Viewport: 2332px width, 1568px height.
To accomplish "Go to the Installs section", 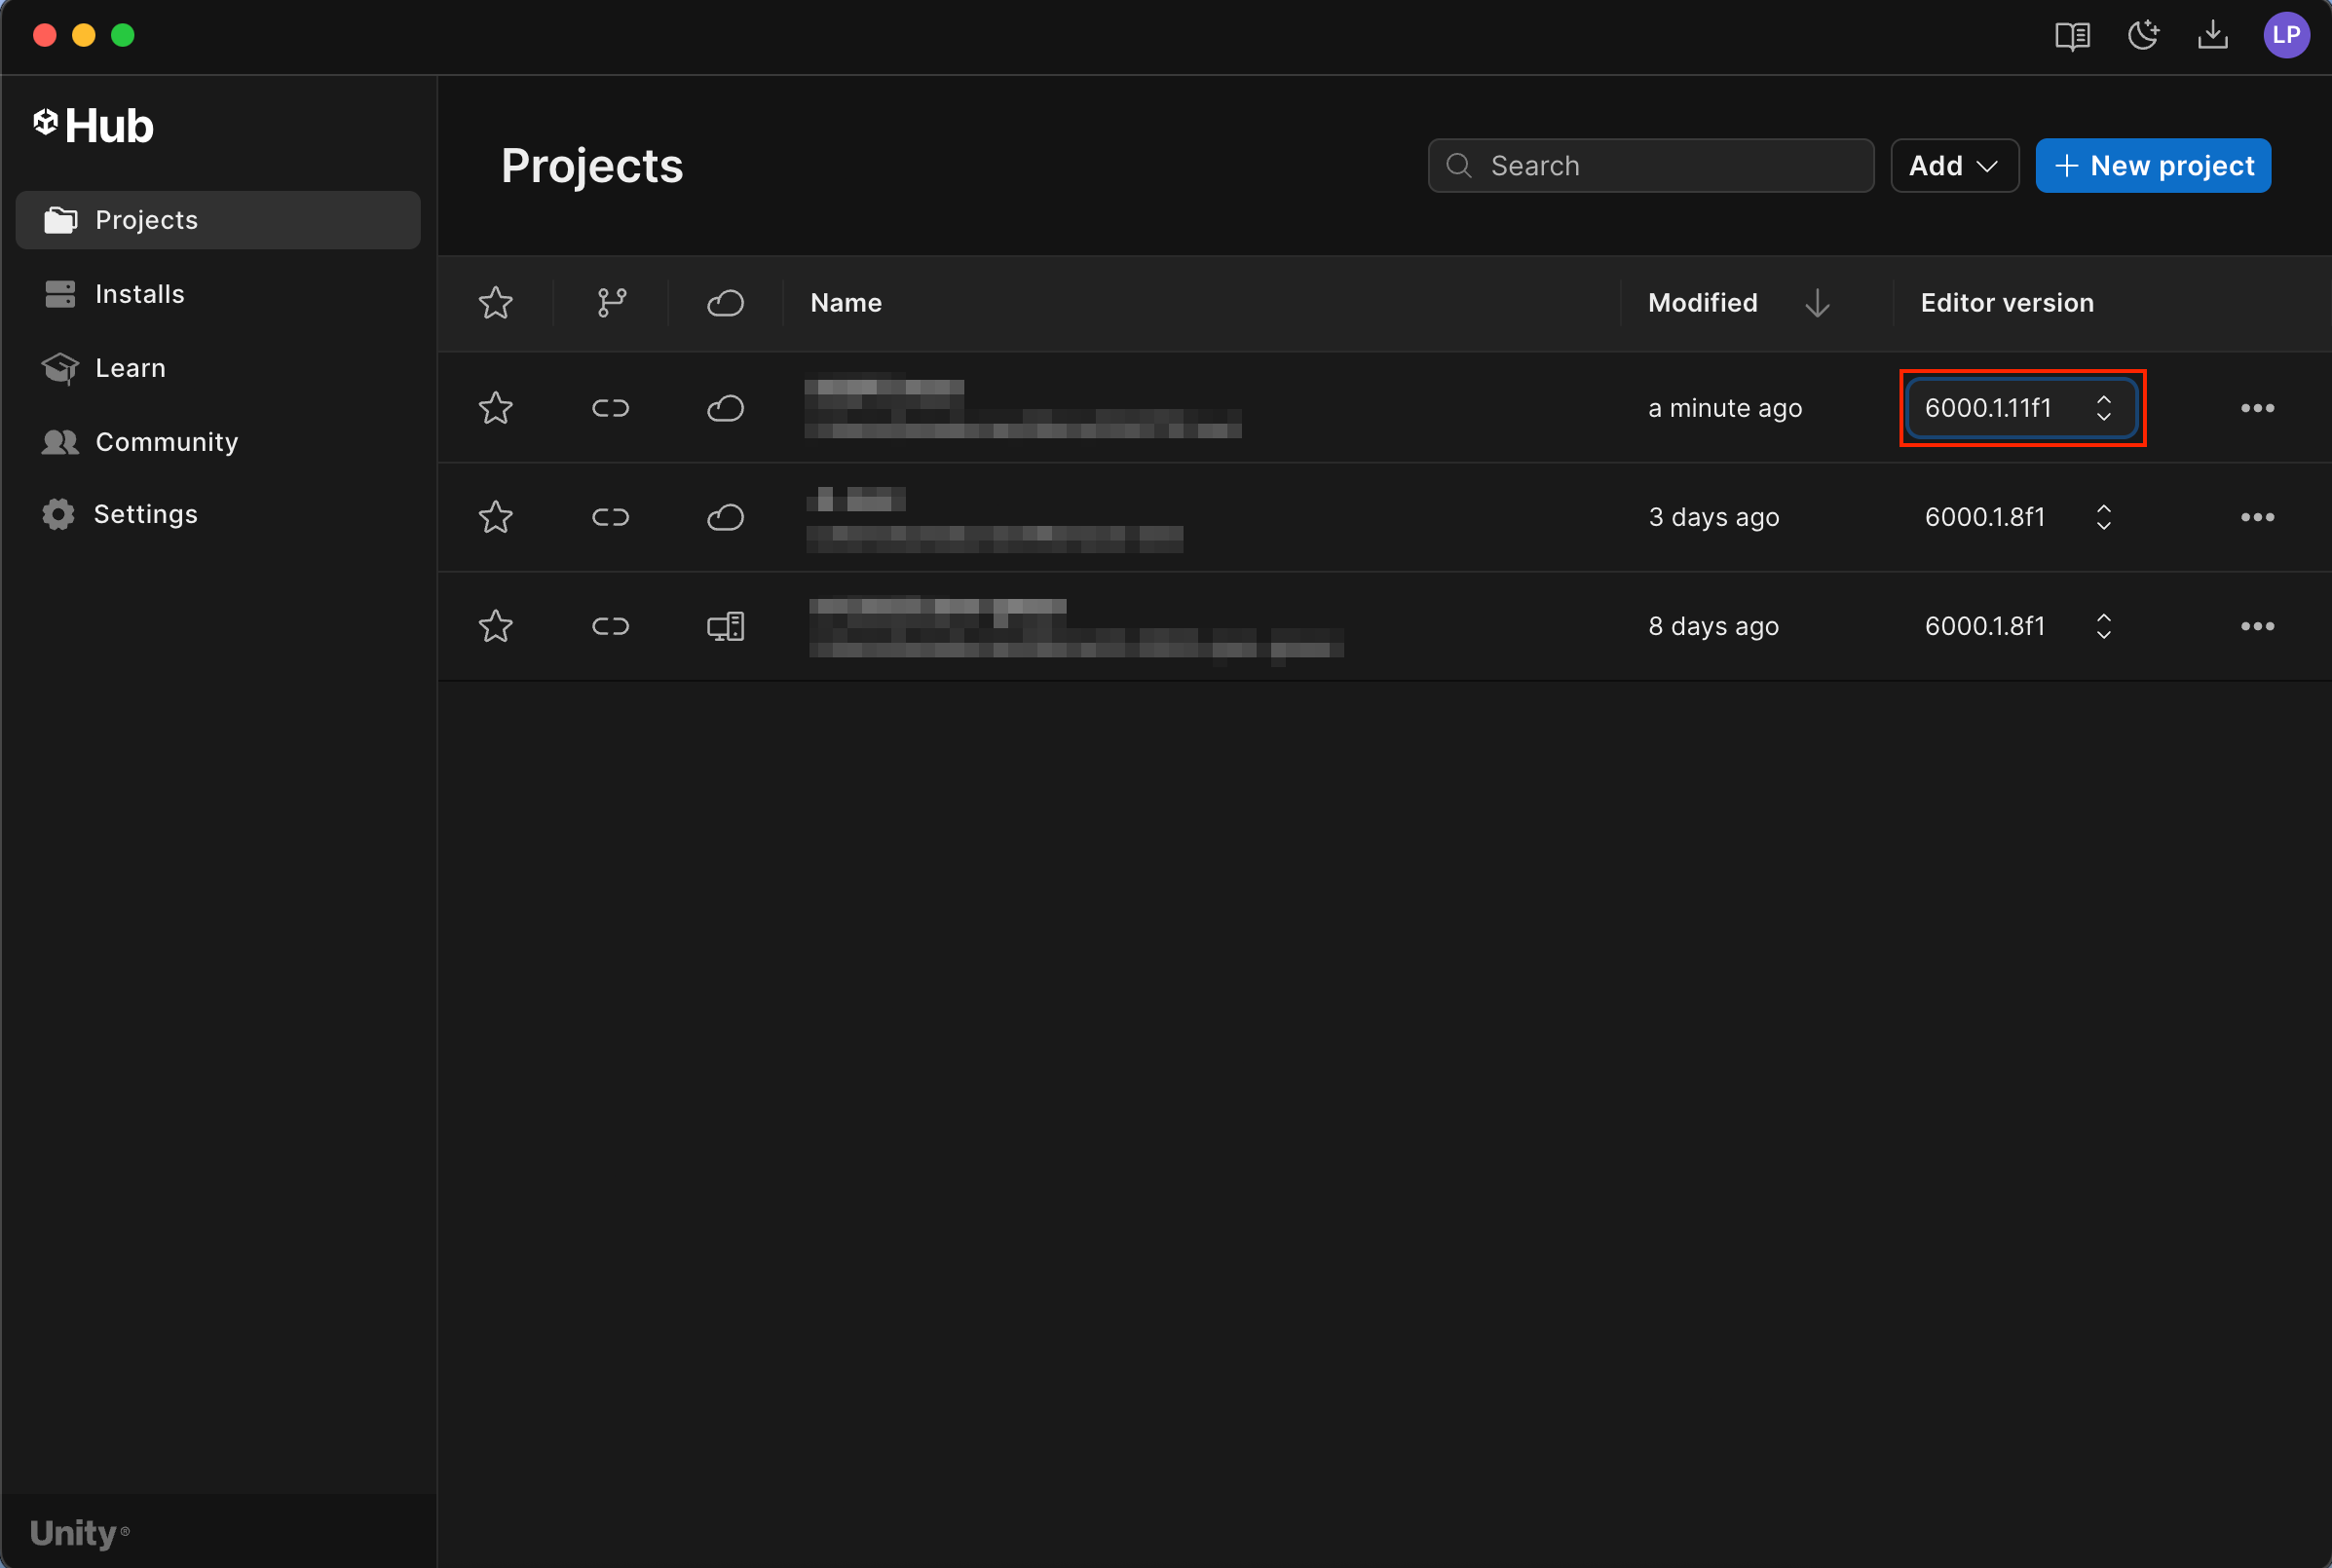I will tap(139, 294).
